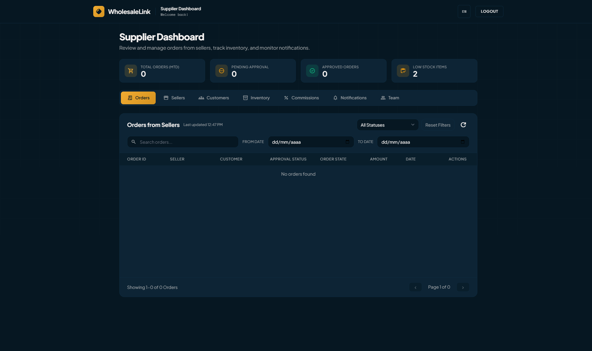Image resolution: width=592 pixels, height=351 pixels.
Task: Open the From Date calendar picker icon
Action: [347, 142]
